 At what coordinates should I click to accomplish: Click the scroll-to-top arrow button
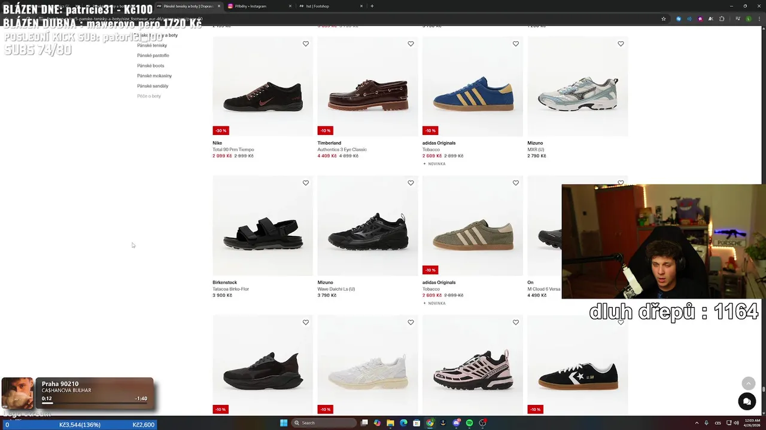[748, 383]
